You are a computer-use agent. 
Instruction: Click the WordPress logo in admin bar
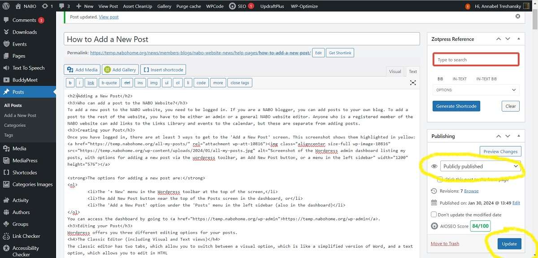[6, 6]
